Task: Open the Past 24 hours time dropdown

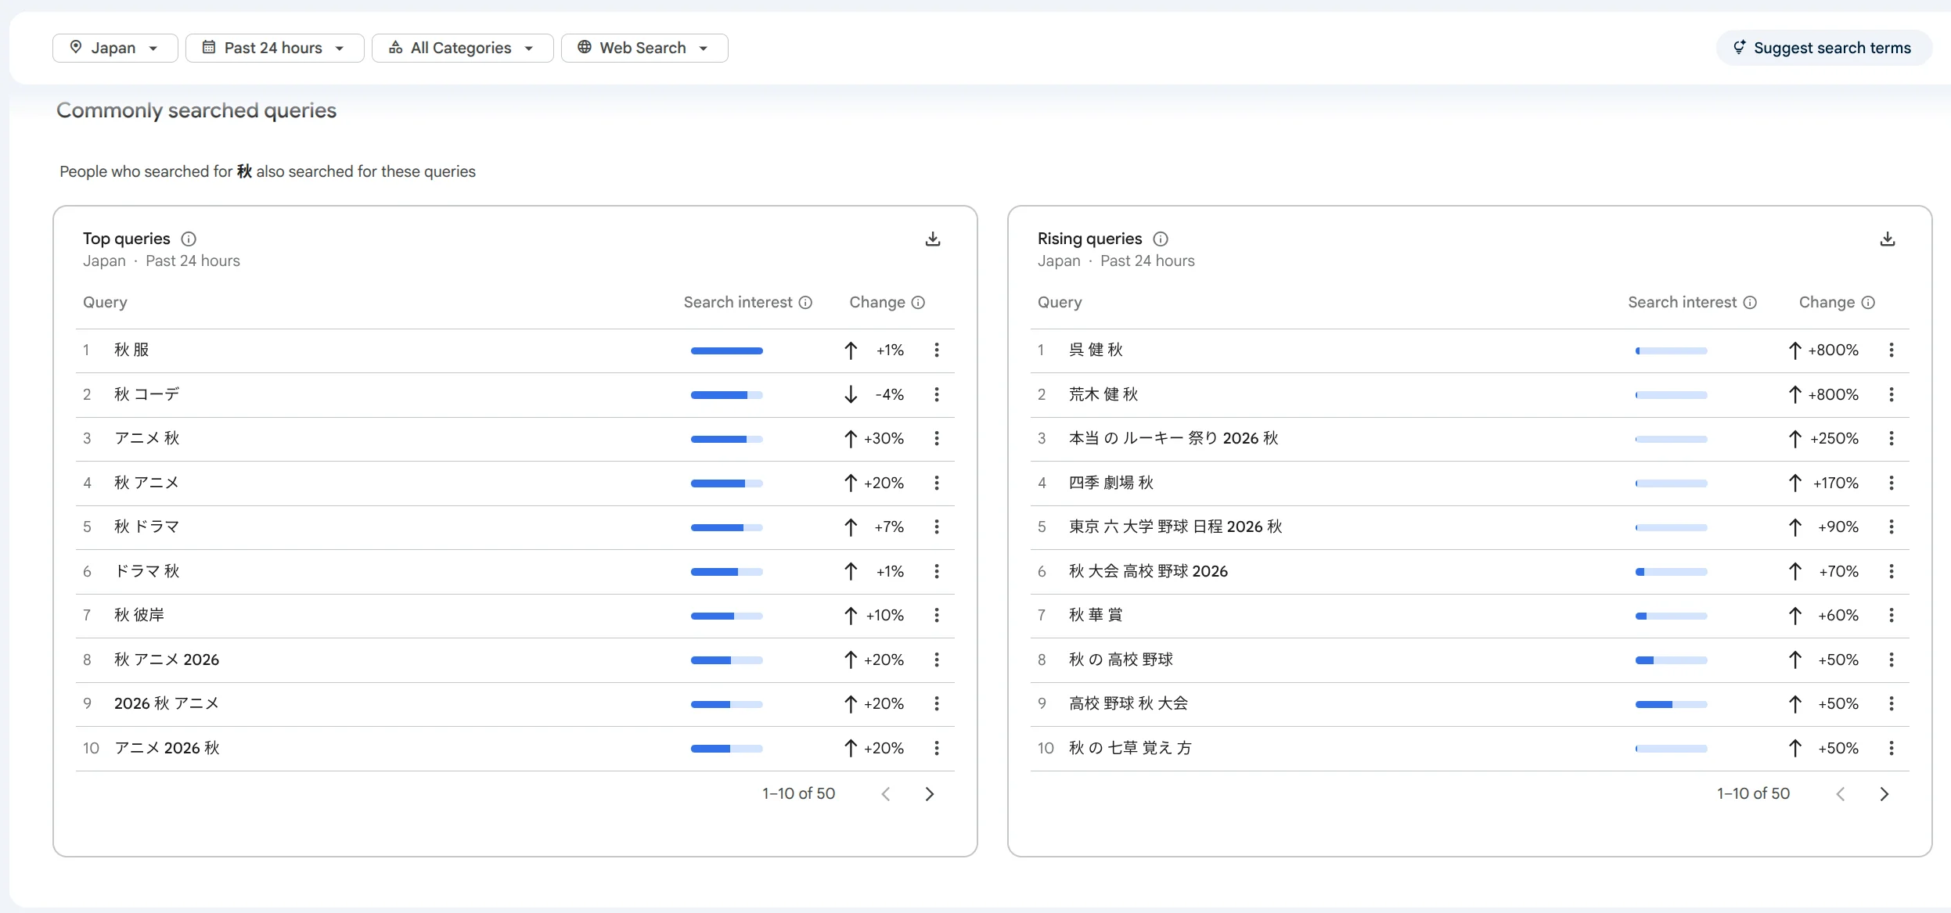Action: point(274,48)
